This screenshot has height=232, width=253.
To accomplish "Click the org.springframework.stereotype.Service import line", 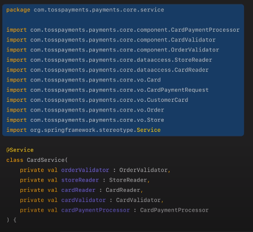I will pos(84,130).
